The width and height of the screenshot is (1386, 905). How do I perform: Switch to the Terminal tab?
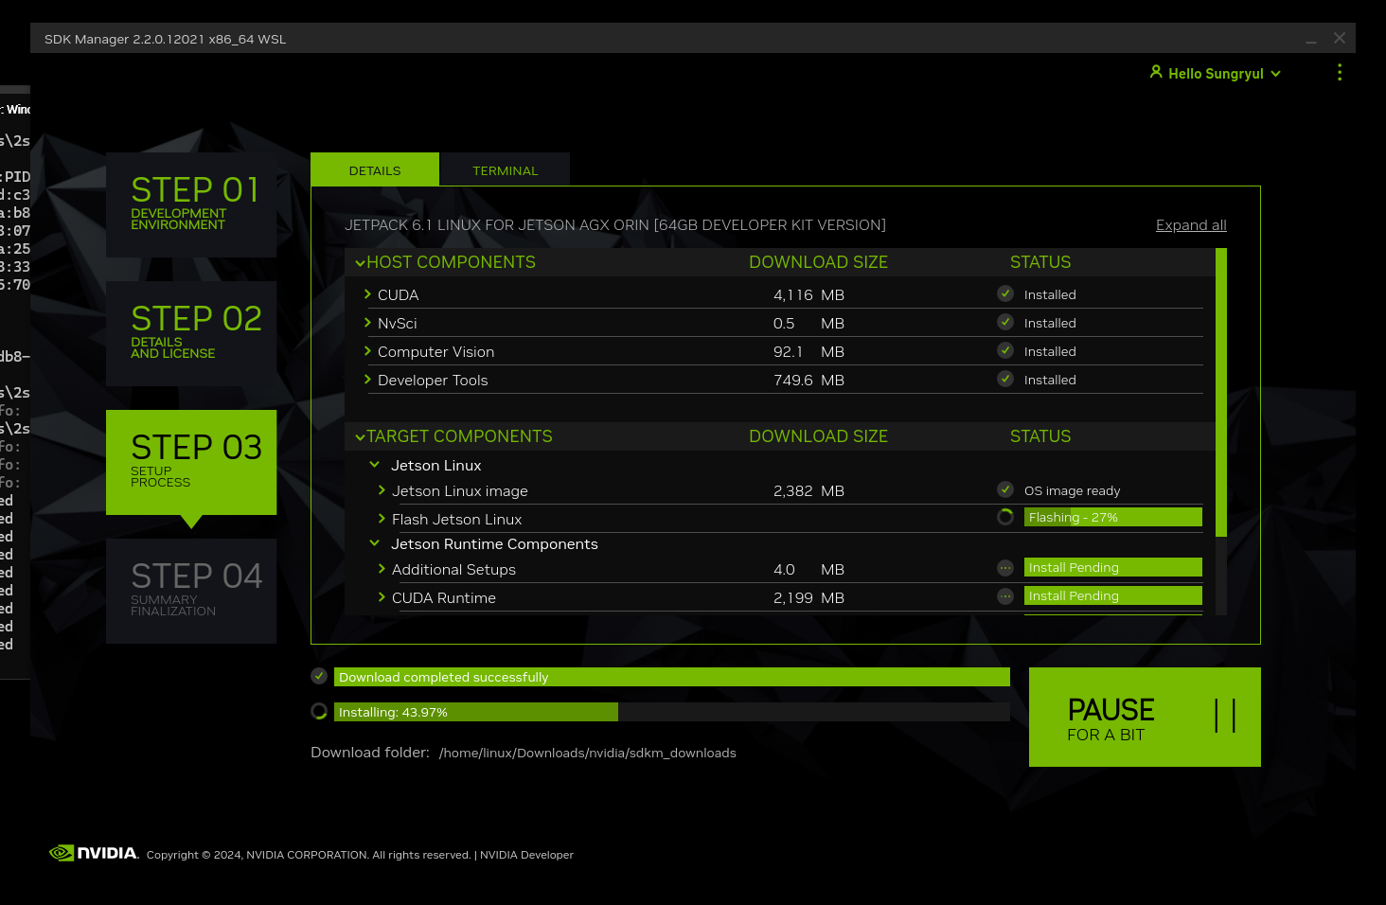click(506, 169)
